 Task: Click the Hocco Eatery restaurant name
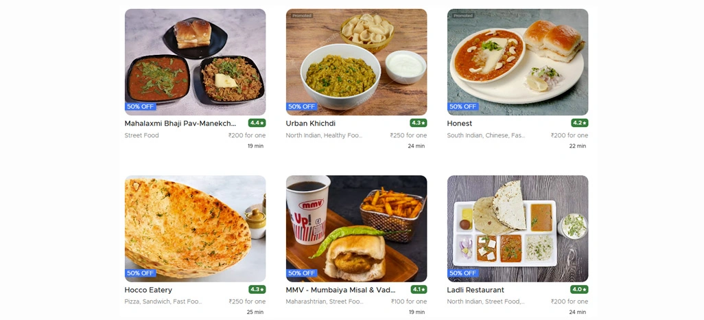coord(148,290)
